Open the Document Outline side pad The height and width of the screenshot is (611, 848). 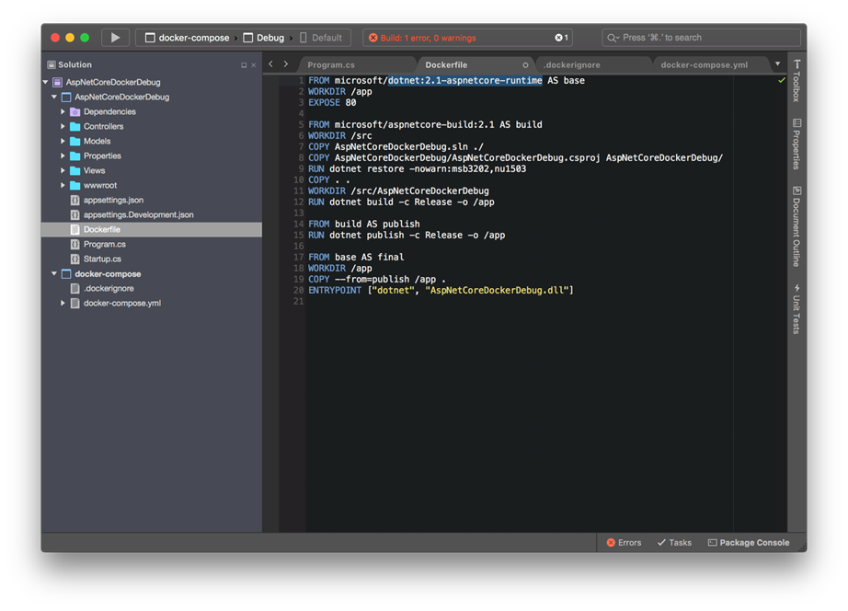coord(796,226)
